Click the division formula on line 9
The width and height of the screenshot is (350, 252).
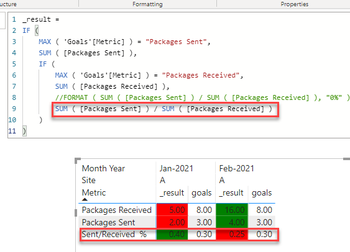[163, 109]
